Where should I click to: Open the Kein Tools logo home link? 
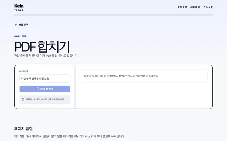(x=19, y=7)
